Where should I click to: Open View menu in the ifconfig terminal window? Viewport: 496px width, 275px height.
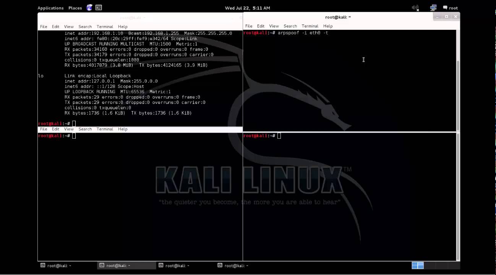(69, 27)
